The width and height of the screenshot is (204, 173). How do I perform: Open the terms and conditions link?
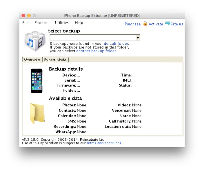[104, 143]
